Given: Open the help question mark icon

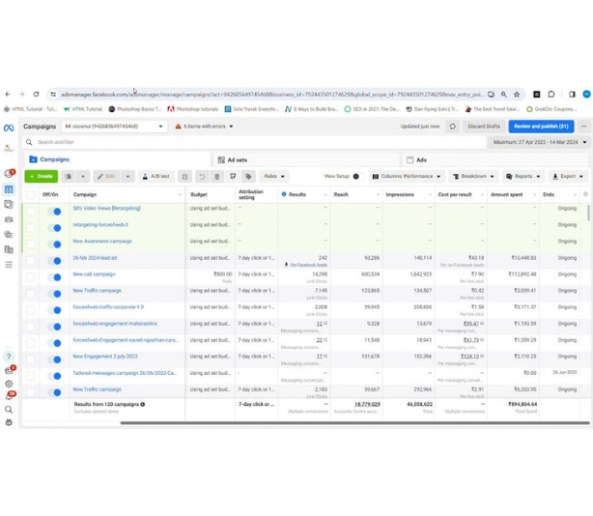Looking at the screenshot, I should click(9, 357).
